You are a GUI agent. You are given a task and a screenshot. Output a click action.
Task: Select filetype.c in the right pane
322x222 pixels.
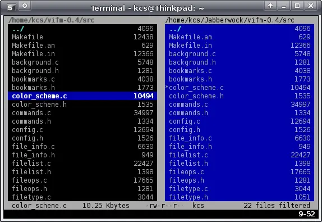coord(240,189)
